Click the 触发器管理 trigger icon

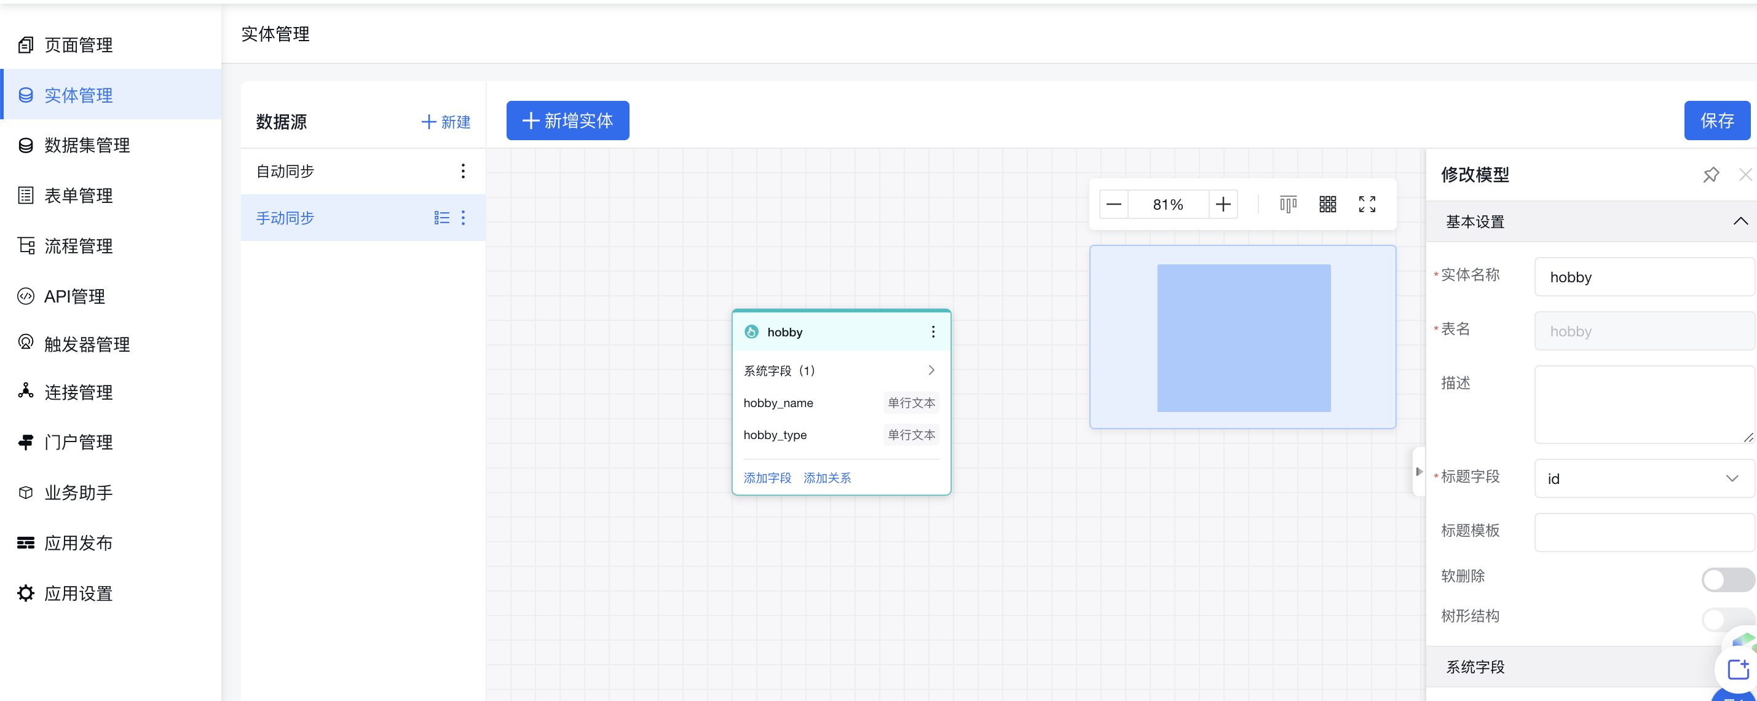pyautogui.click(x=25, y=343)
